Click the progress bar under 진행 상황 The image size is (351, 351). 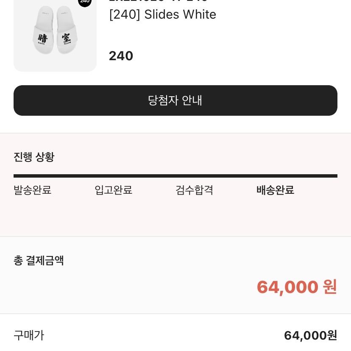[x=175, y=175]
